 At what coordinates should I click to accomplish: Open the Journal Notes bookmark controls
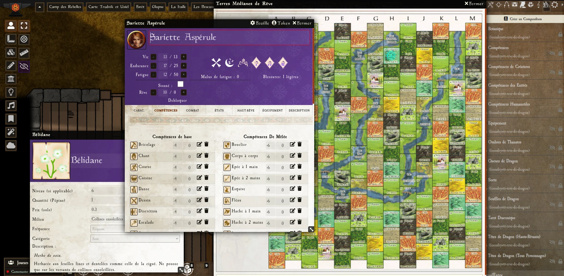(11, 119)
